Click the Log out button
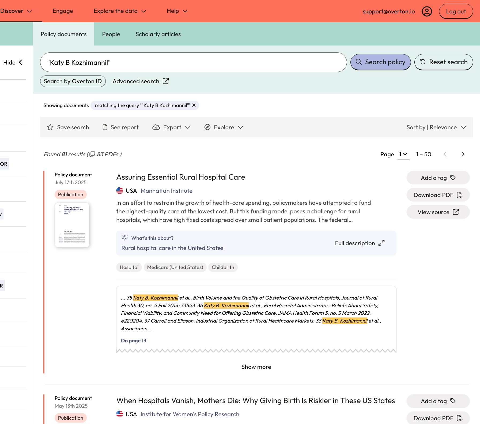Image resolution: width=480 pixels, height=424 pixels. click(x=456, y=11)
